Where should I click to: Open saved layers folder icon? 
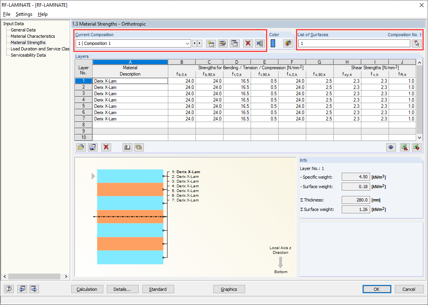[80, 147]
